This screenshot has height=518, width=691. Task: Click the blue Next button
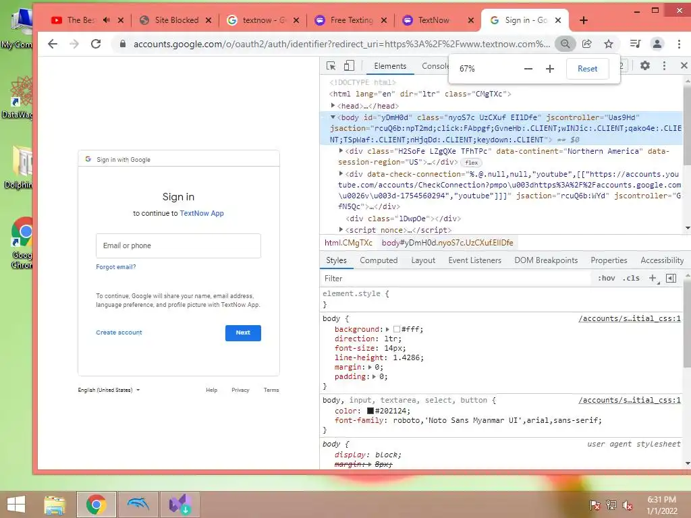(x=243, y=333)
